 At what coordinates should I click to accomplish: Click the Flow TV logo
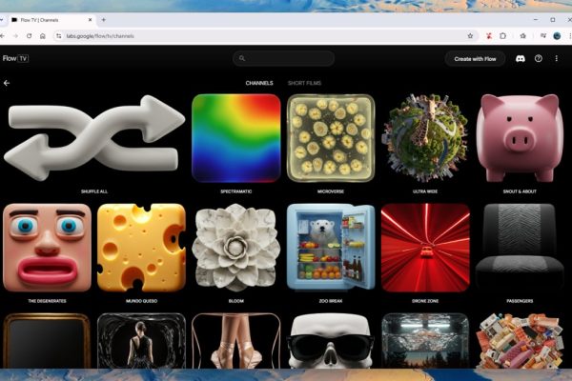[15, 58]
